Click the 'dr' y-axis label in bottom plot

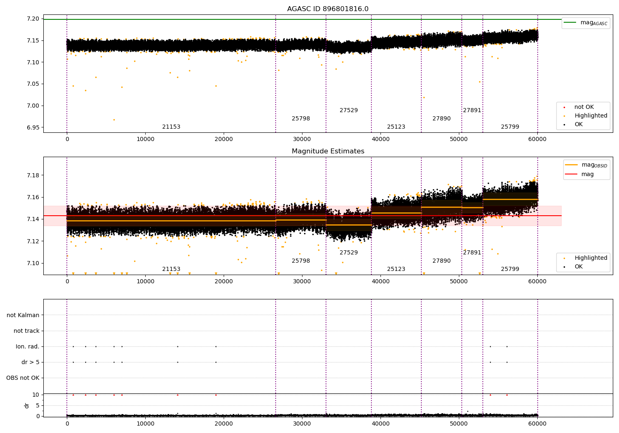click(27, 406)
